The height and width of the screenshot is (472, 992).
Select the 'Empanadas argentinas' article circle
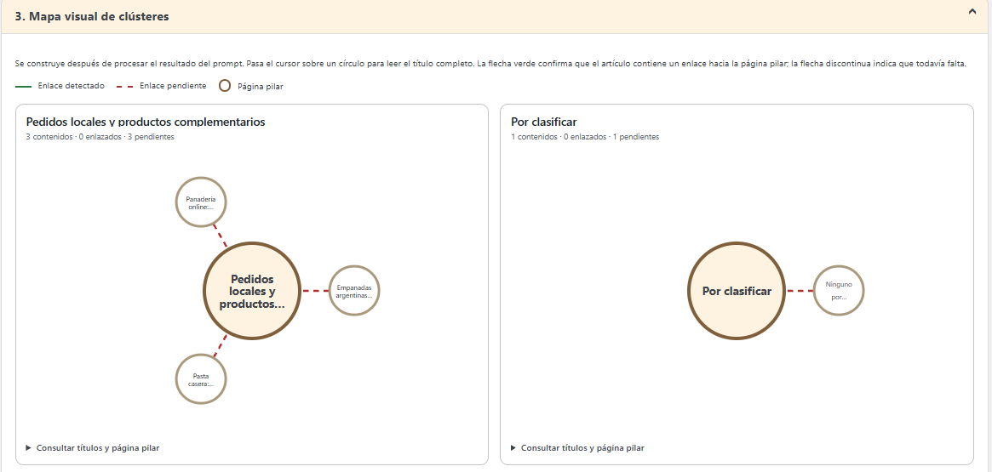pos(354,291)
